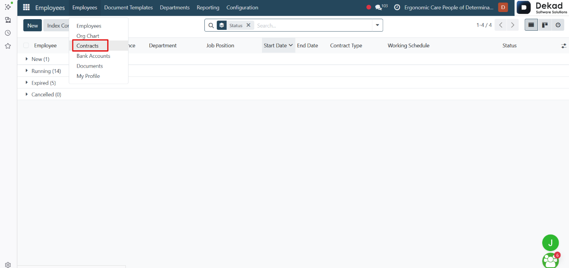Switch to list view
This screenshot has height=268, width=569.
click(x=531, y=25)
